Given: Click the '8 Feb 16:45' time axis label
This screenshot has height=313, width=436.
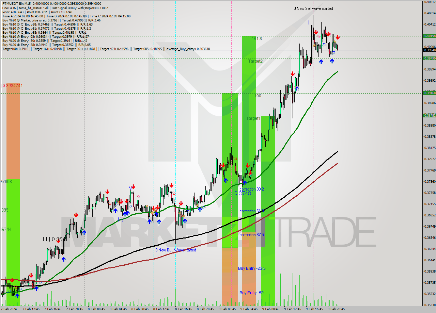Looking at the screenshot, I should [x=184, y=309].
